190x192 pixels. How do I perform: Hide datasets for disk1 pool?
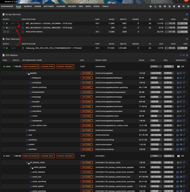pyautogui.click(x=31, y=156)
